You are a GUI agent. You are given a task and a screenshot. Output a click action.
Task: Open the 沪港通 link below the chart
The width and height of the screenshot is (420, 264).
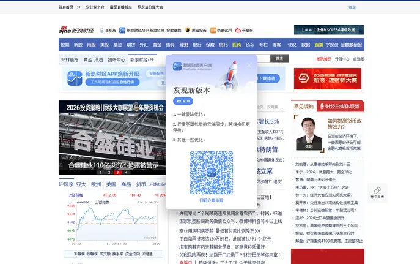[x=147, y=254]
